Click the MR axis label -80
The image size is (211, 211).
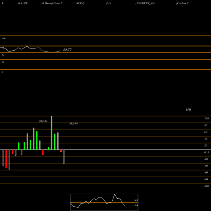tap(206, 179)
